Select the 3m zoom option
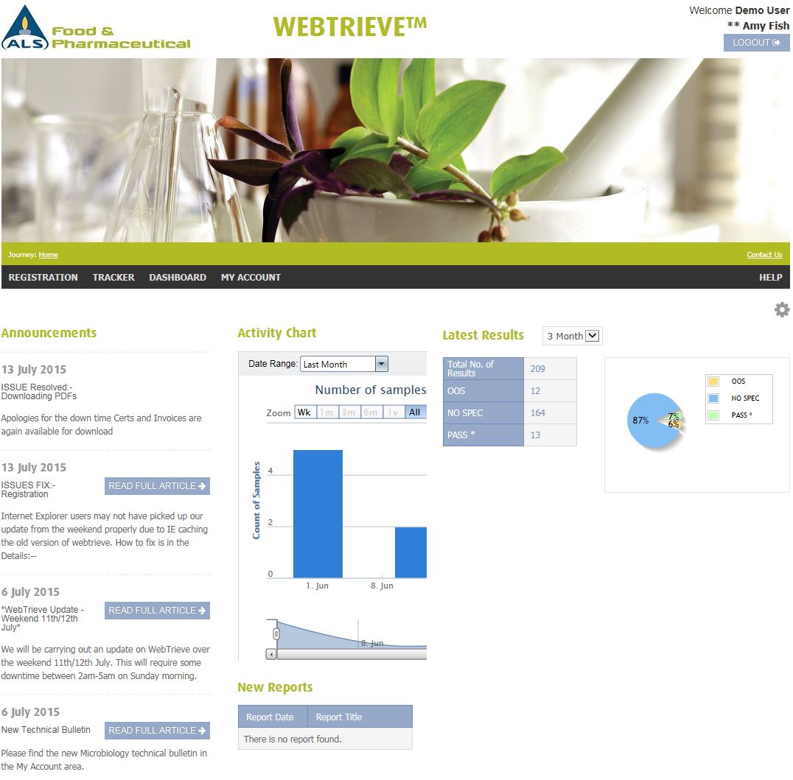This screenshot has height=780, width=793. 349,412
